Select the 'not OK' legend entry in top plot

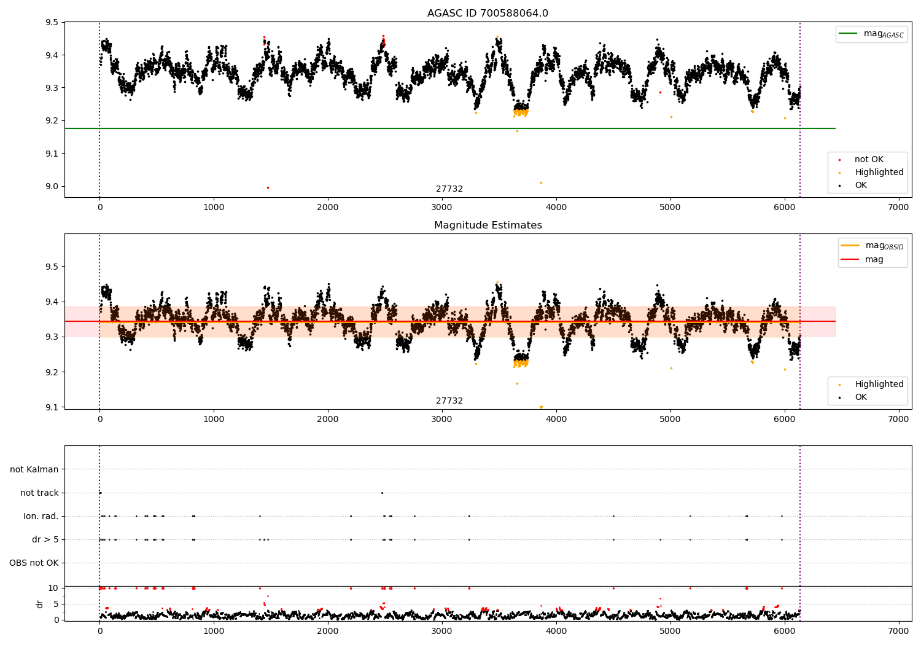(x=868, y=160)
